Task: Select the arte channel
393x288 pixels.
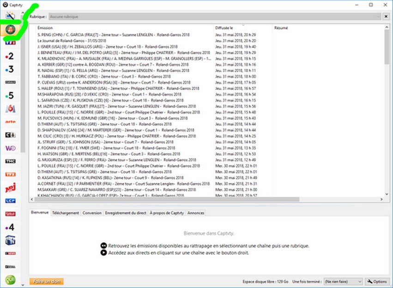Action: 10,122
